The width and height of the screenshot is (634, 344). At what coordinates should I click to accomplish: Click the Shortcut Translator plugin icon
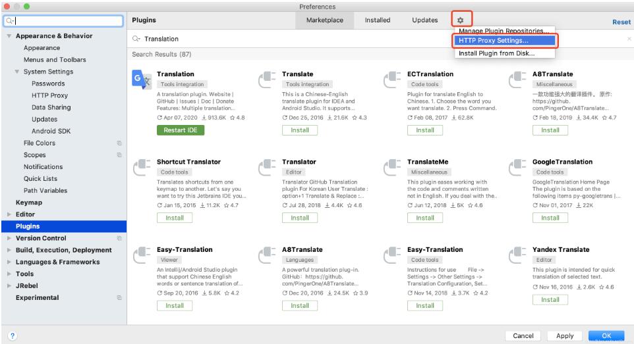[x=141, y=167]
